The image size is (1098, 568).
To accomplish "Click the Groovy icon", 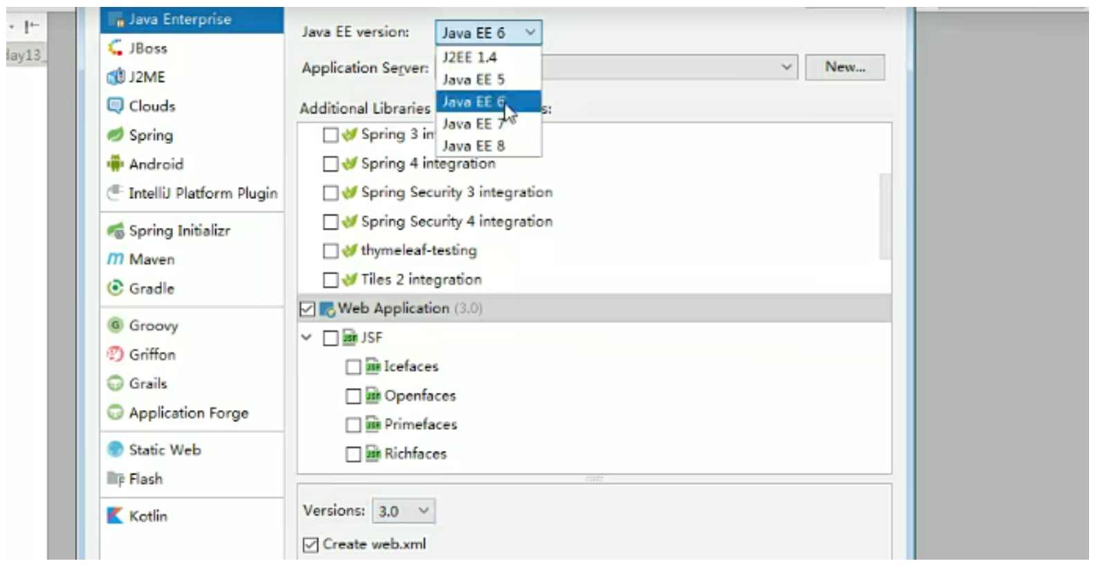I will coord(116,325).
